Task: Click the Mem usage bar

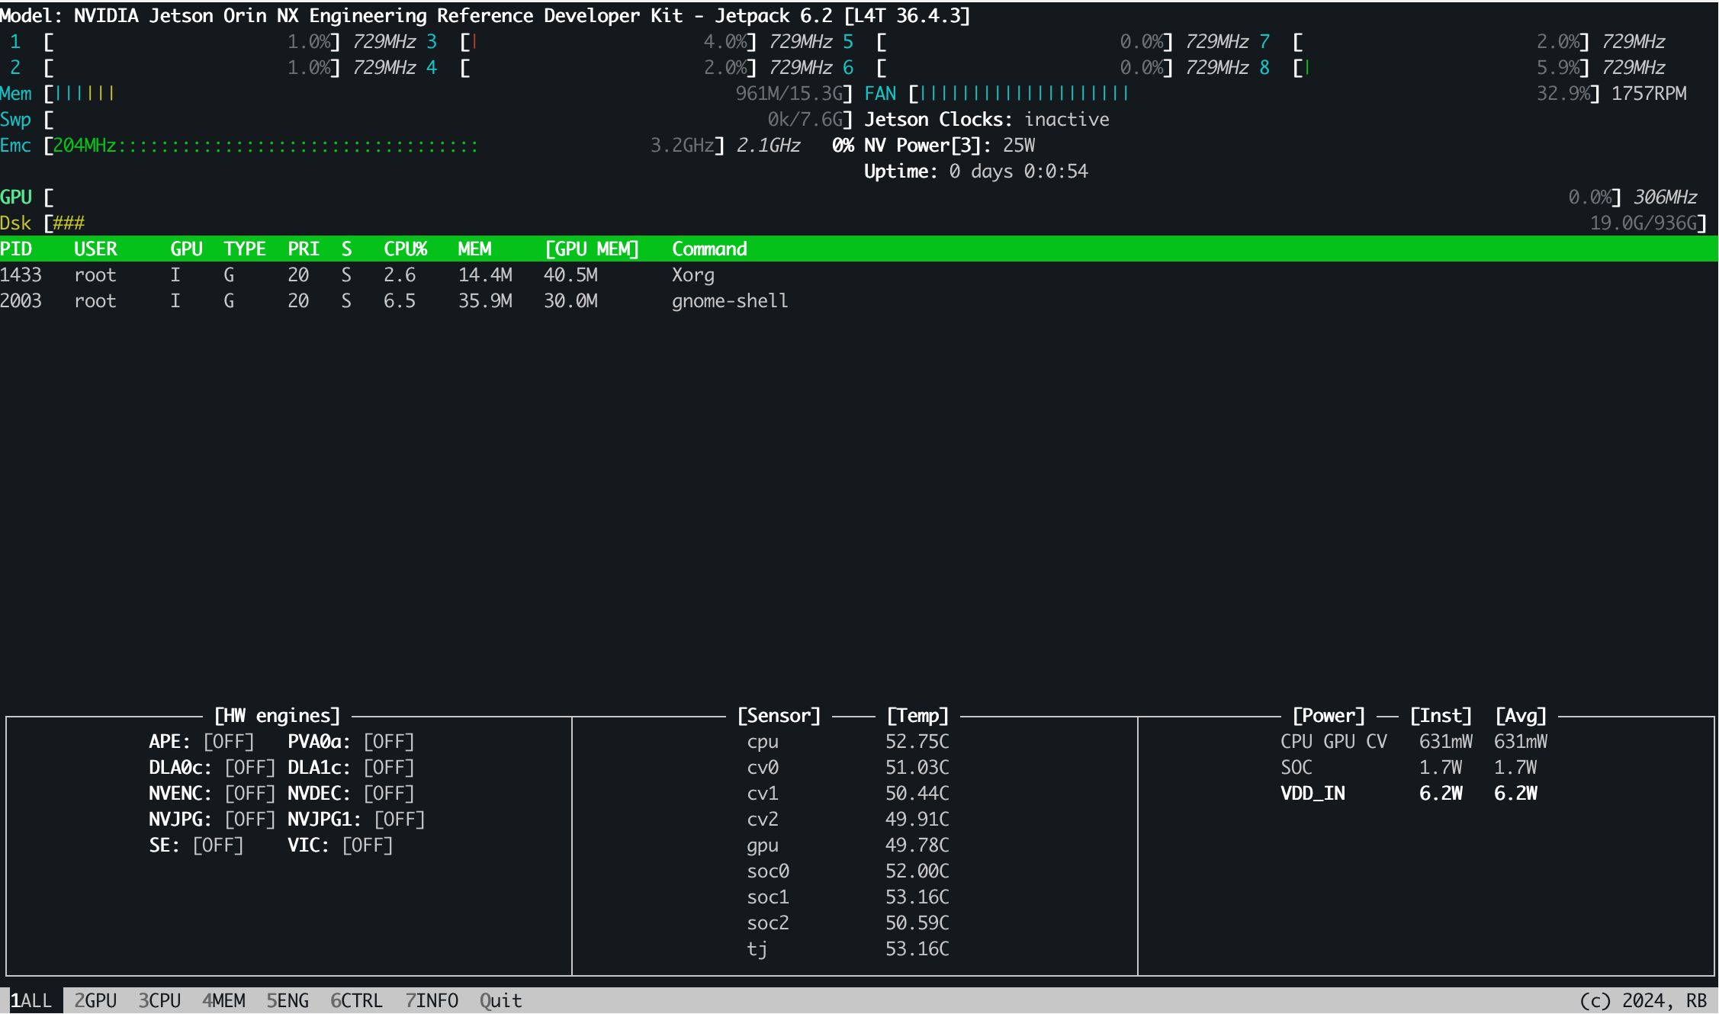Action: tap(85, 93)
